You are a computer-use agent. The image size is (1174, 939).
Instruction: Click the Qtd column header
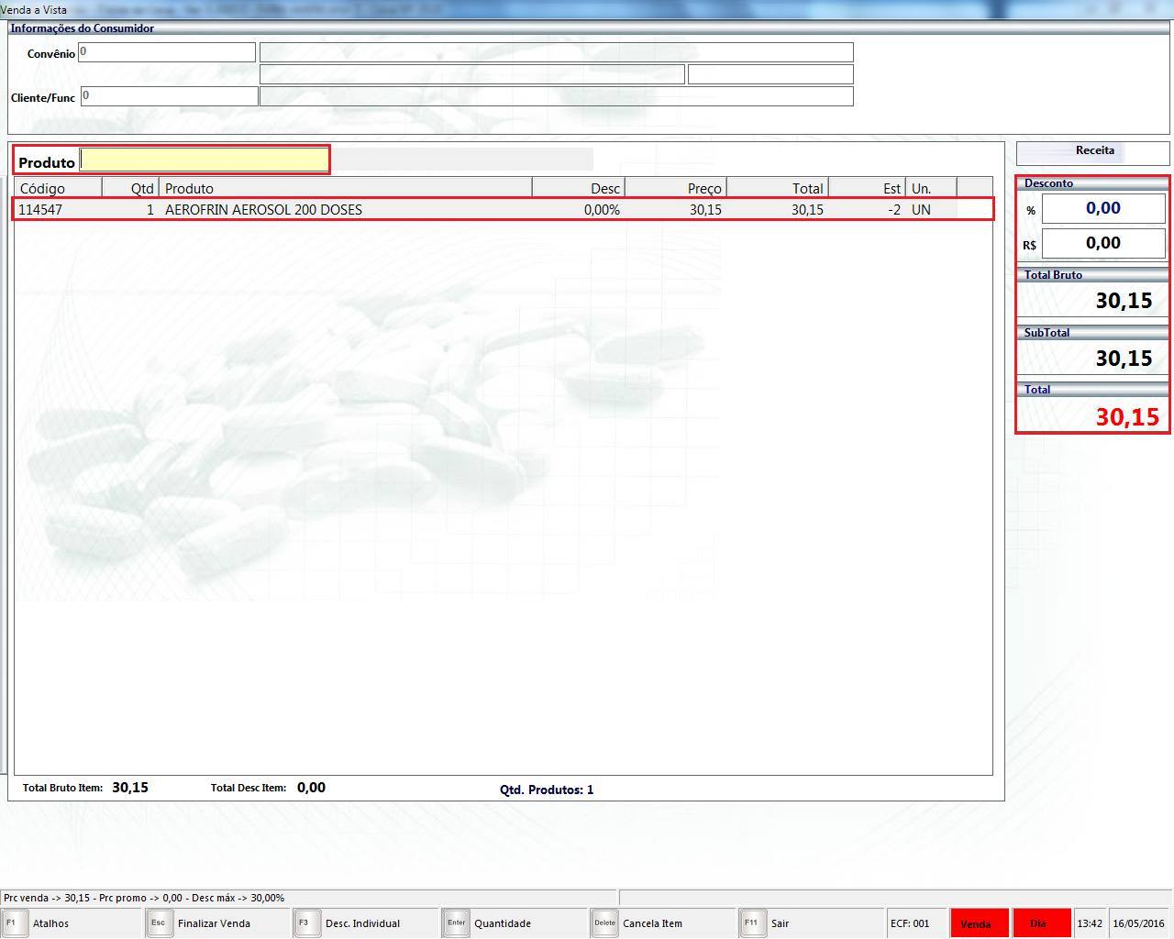coord(130,188)
